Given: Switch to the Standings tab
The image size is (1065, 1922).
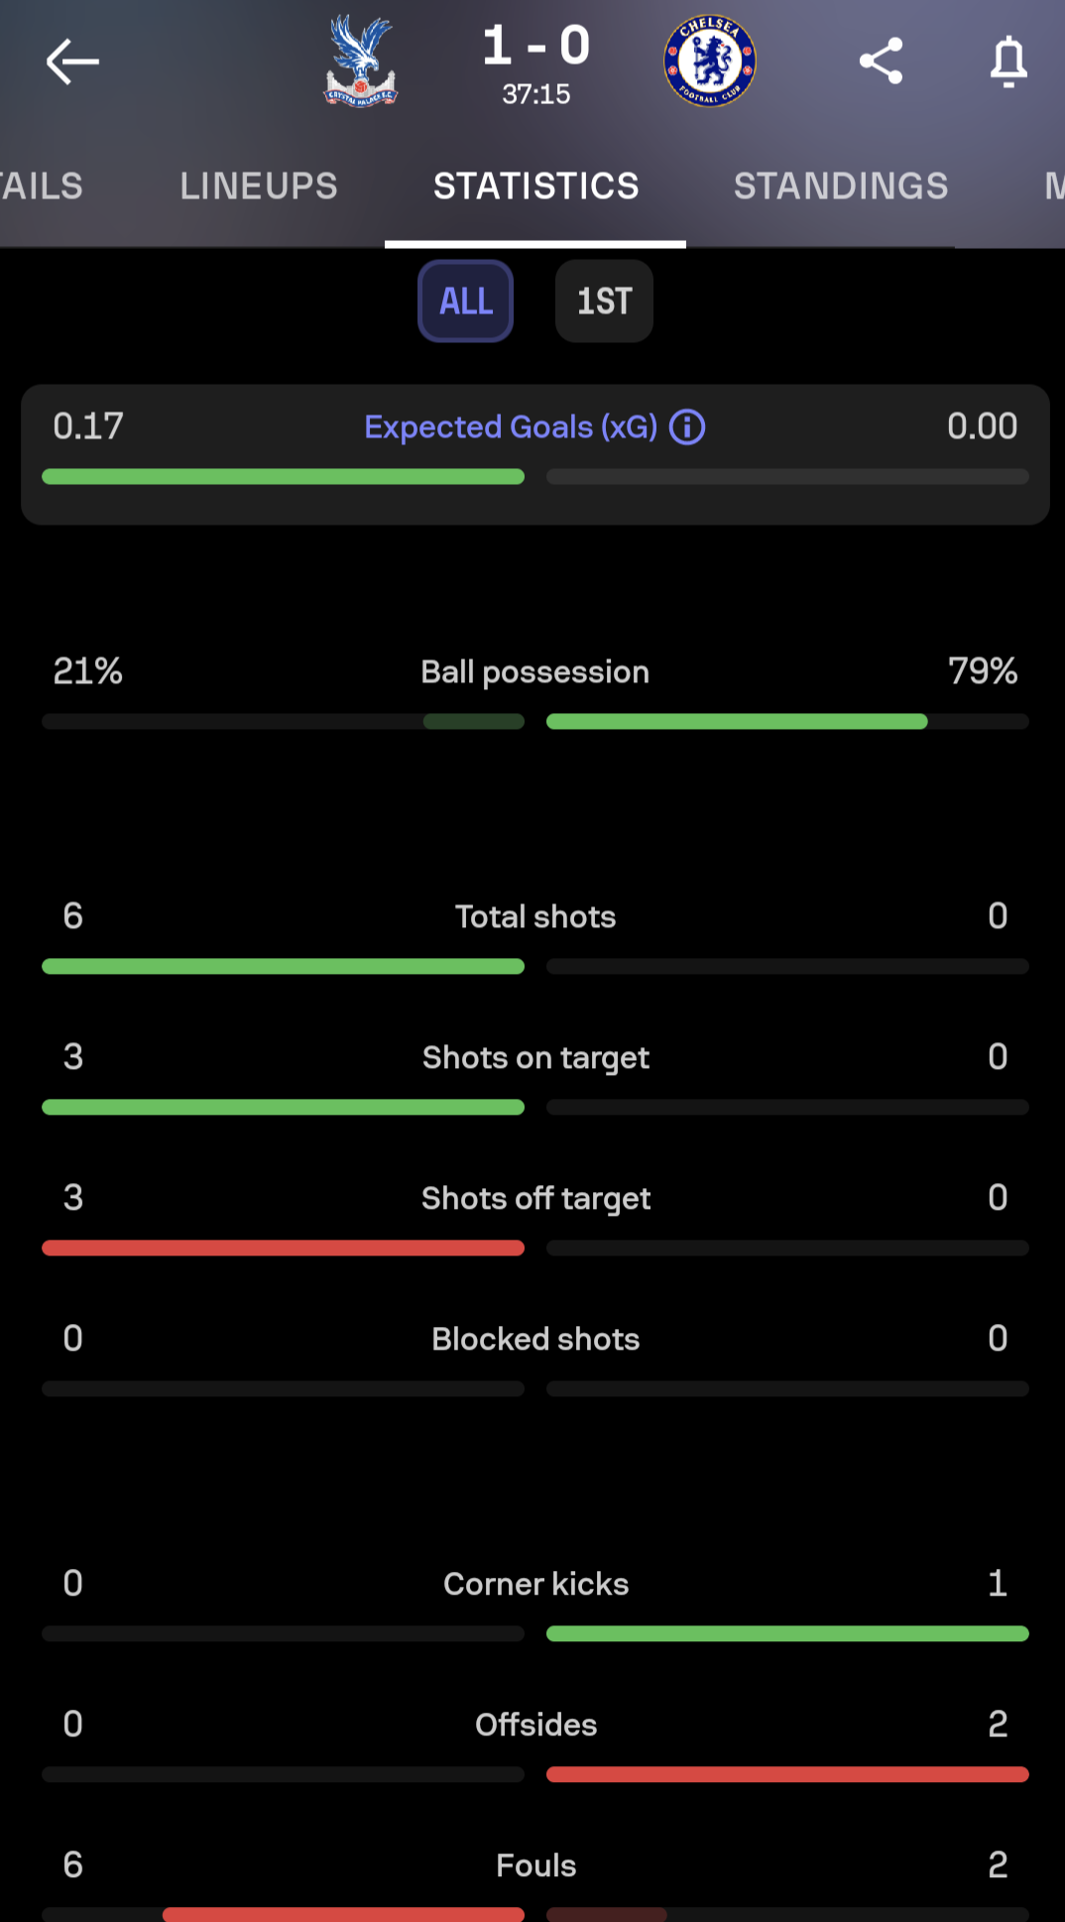Looking at the screenshot, I should (841, 186).
